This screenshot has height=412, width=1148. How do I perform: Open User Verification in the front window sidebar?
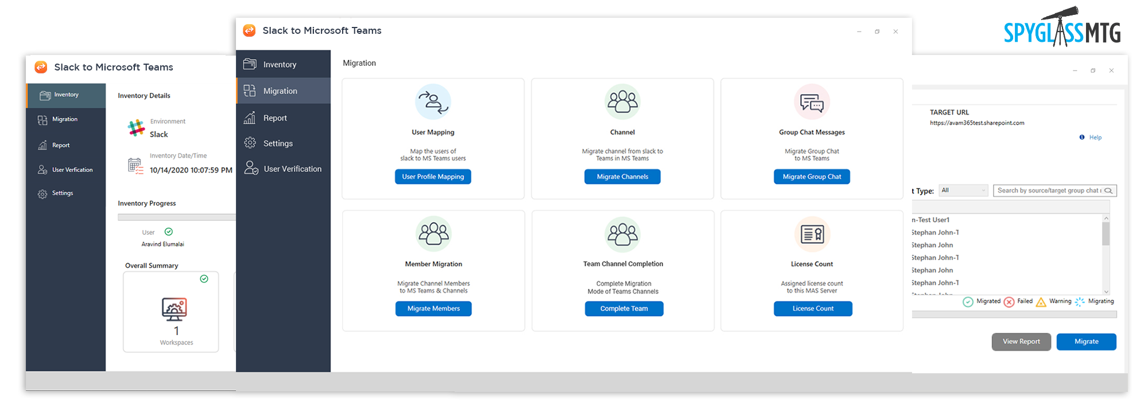[283, 168]
